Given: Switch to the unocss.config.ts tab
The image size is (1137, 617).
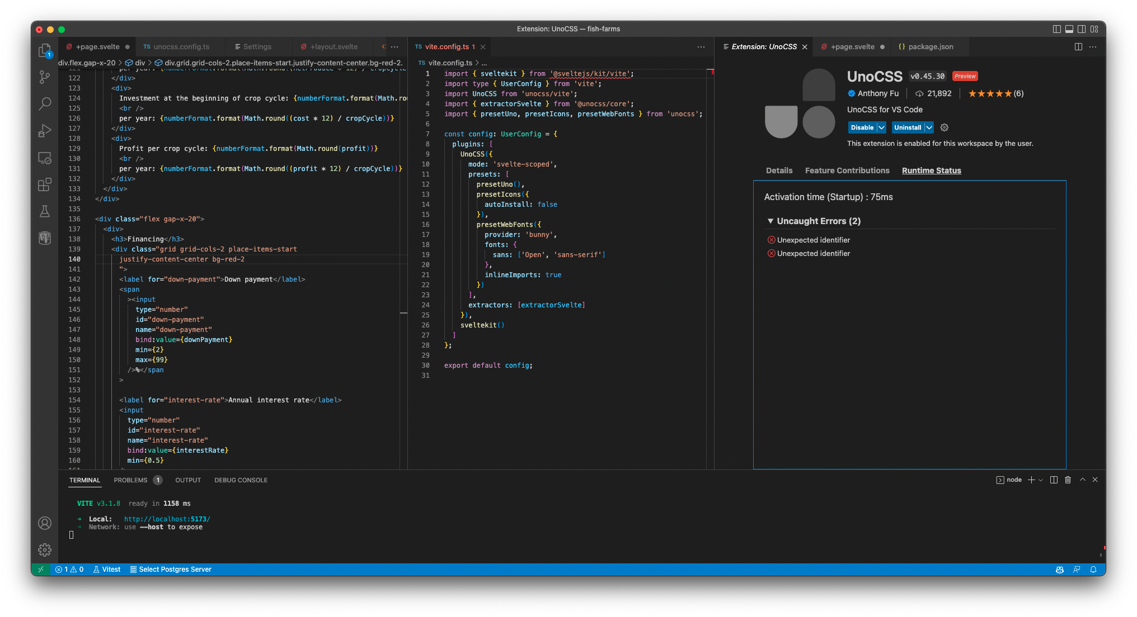Looking at the screenshot, I should [181, 47].
